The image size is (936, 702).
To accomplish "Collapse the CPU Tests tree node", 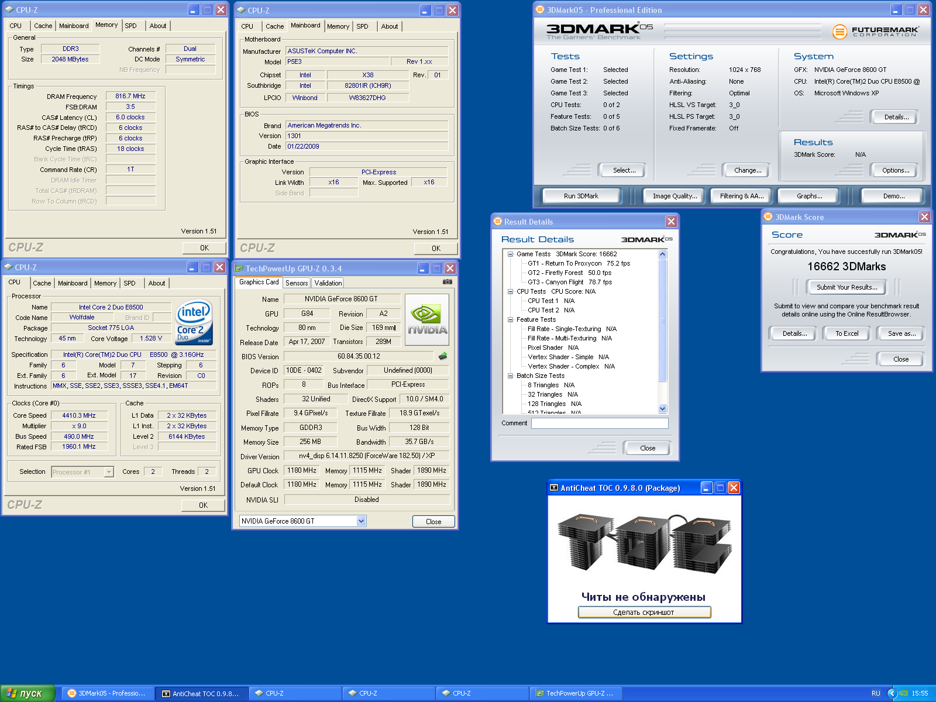I will coord(510,291).
